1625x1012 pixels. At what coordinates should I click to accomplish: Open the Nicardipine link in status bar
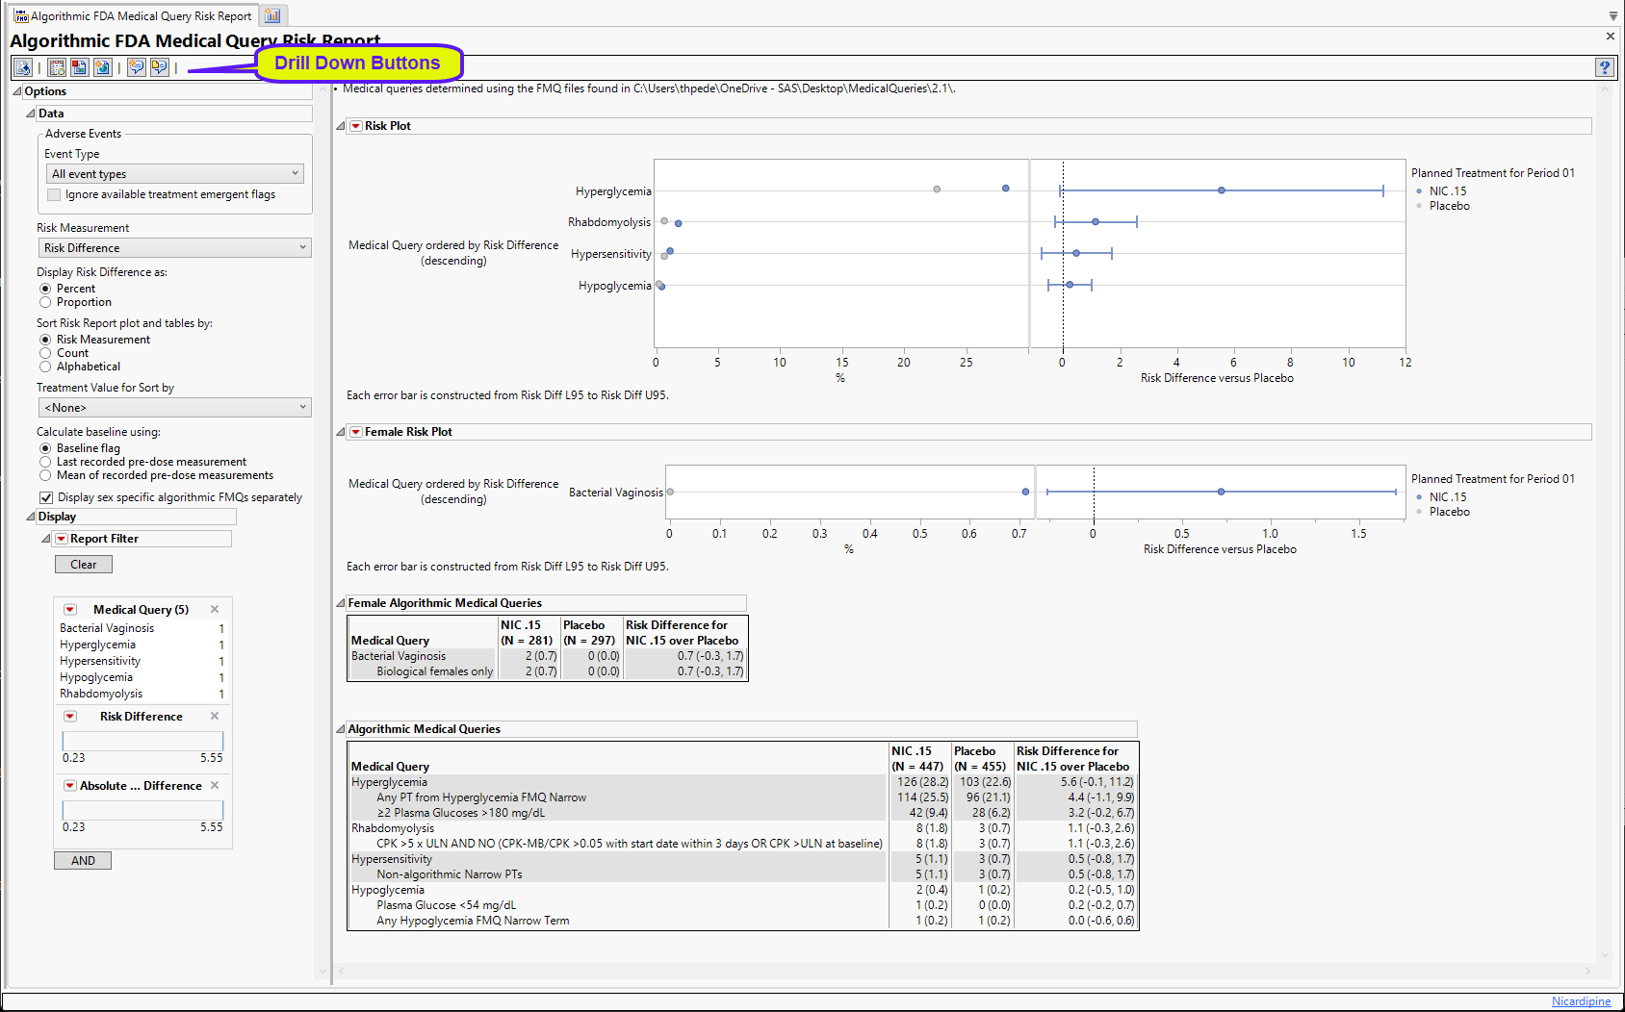(1581, 1001)
